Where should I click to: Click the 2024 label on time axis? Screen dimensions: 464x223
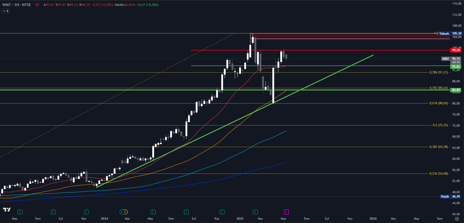[104, 219]
